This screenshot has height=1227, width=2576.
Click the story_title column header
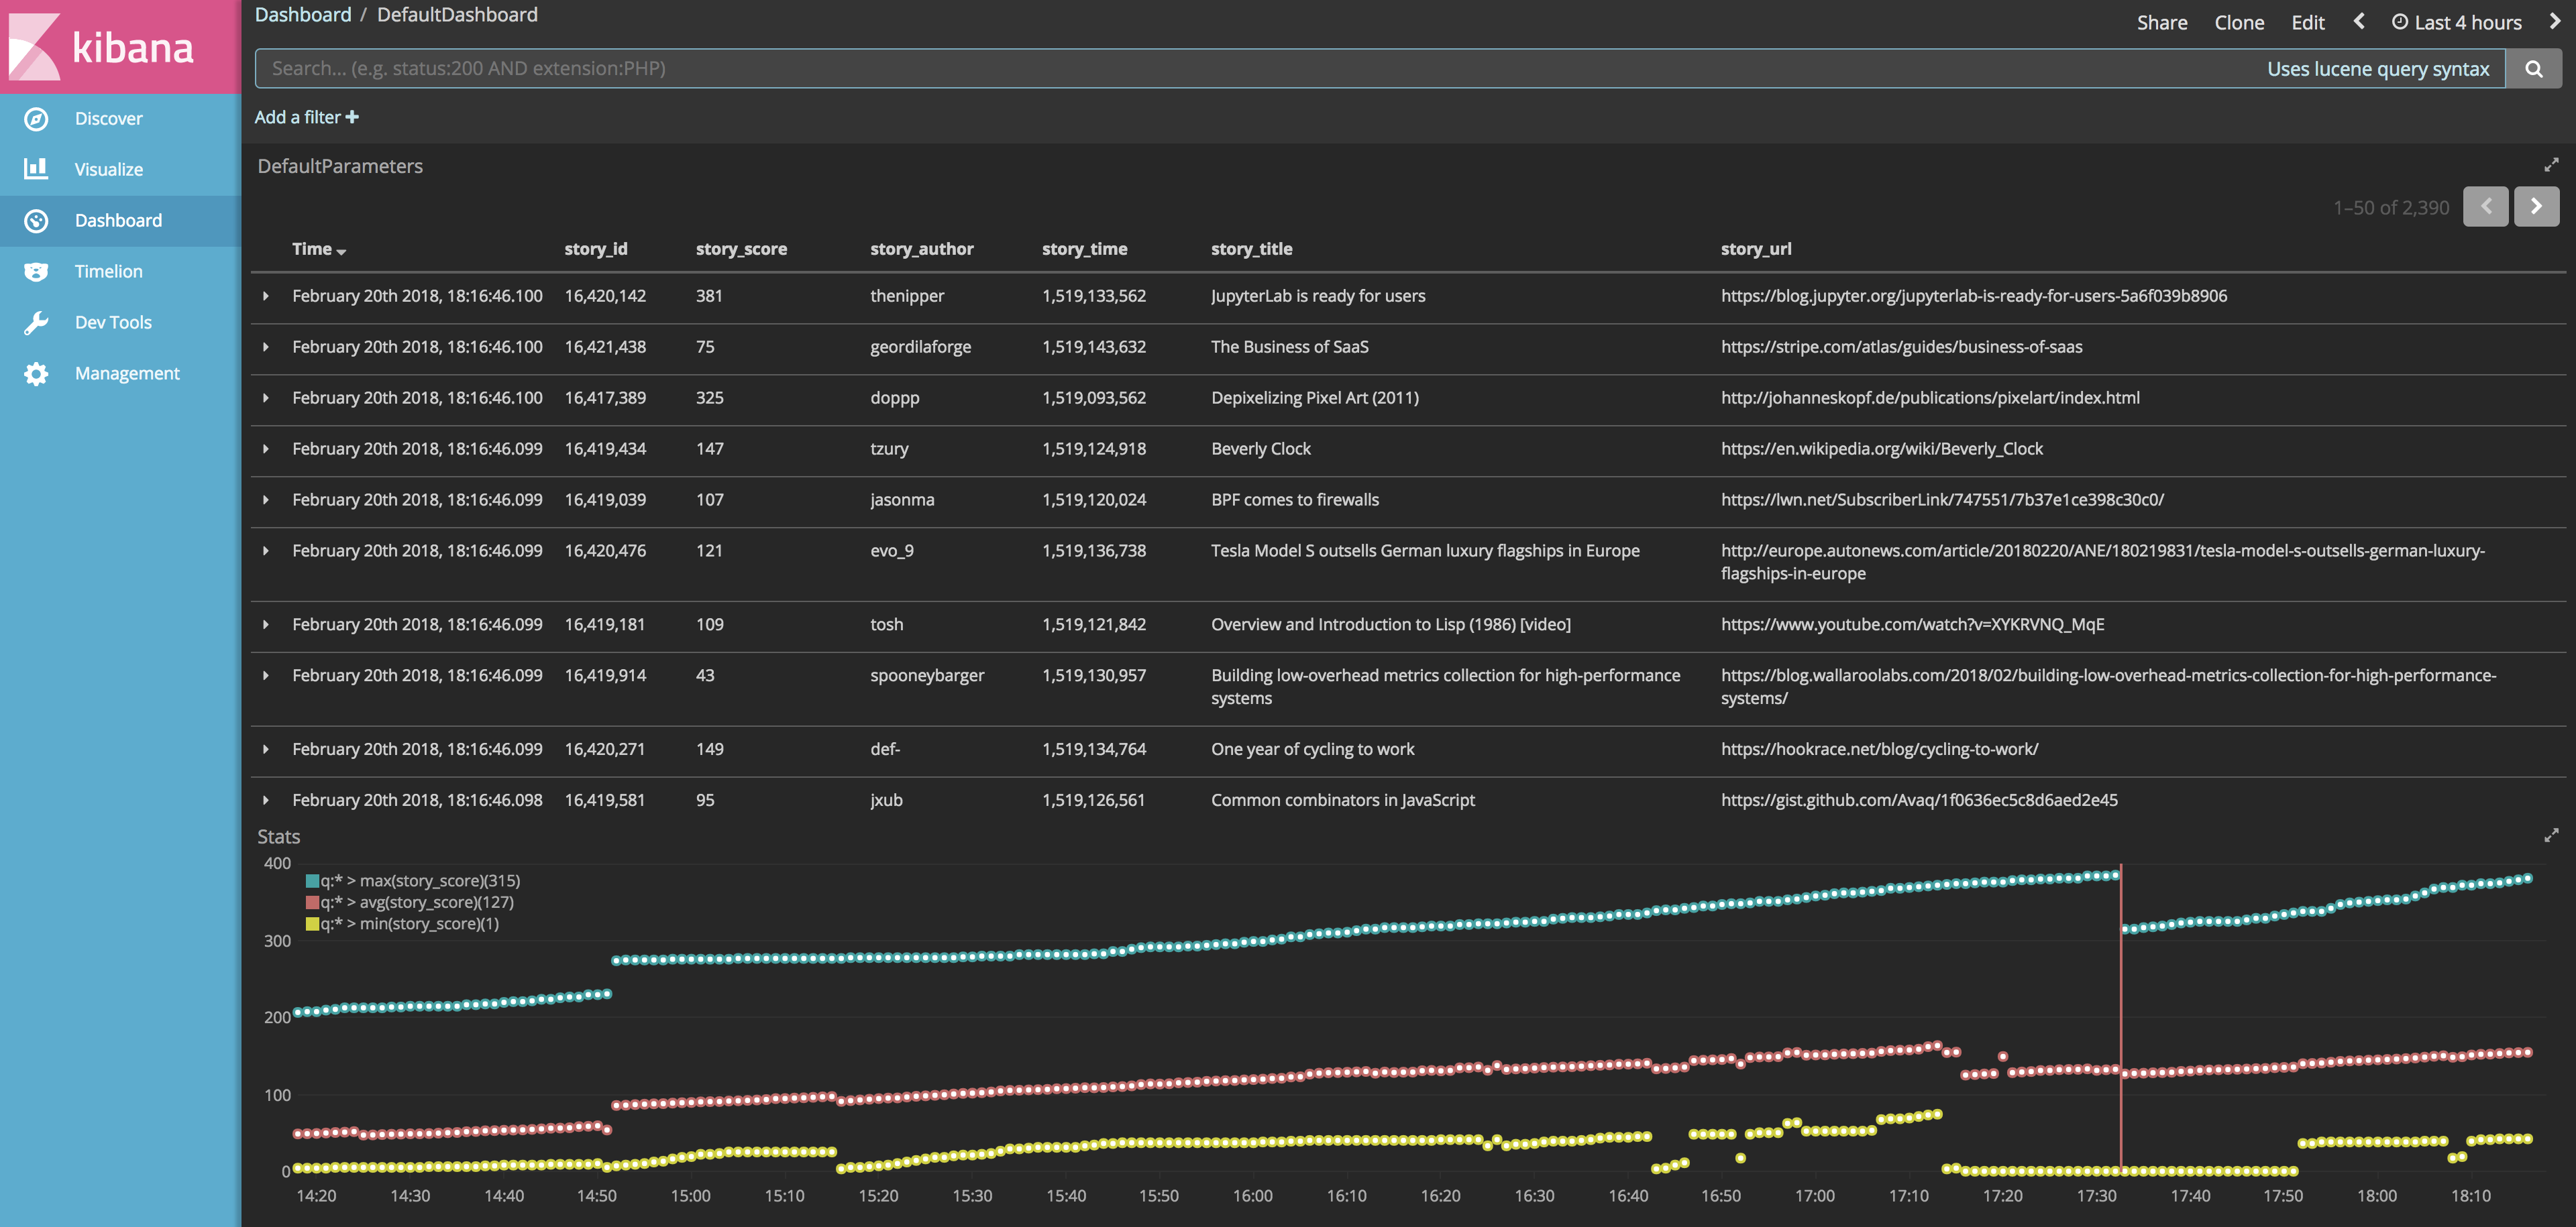1251,249
